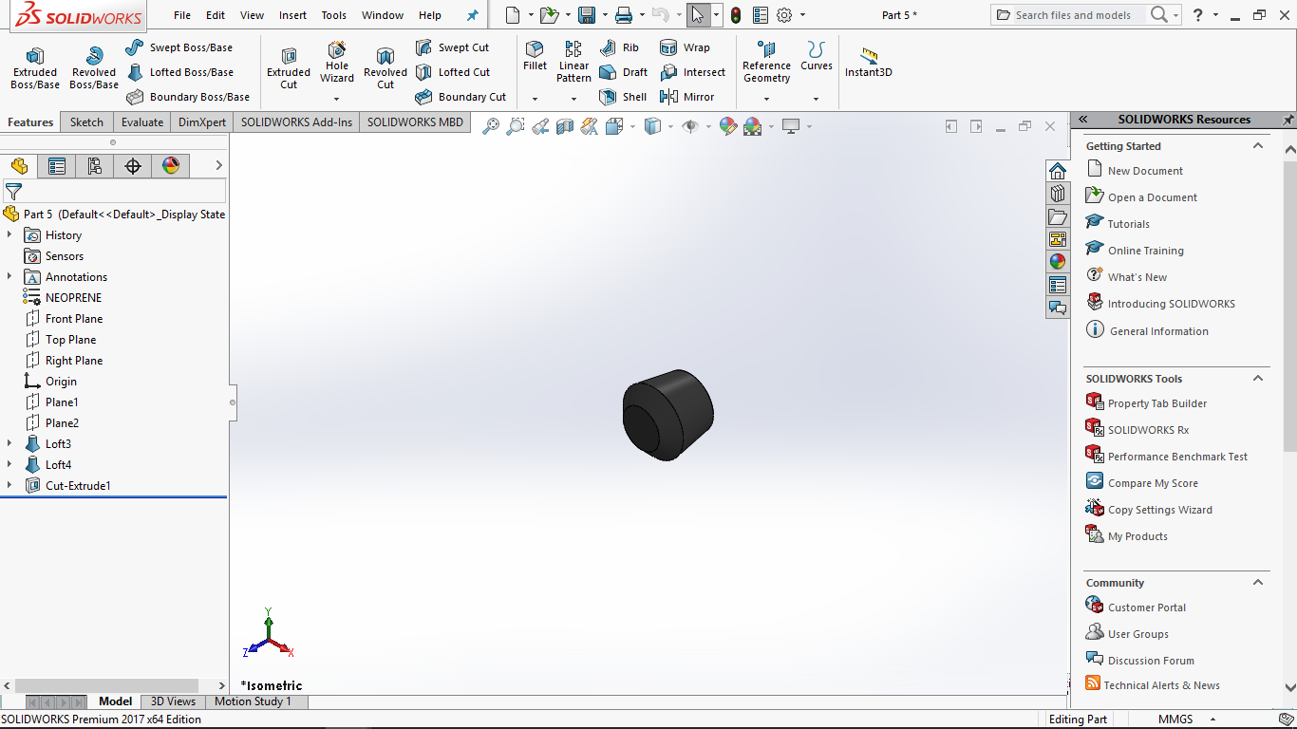The width and height of the screenshot is (1297, 729).
Task: Choose the Boundary Cut feature
Action: (x=461, y=97)
